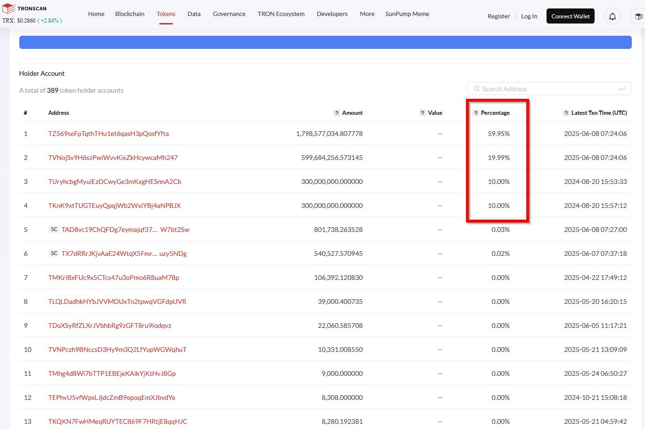Image resolution: width=645 pixels, height=429 pixels.
Task: Open the Governance menu
Action: [x=229, y=14]
